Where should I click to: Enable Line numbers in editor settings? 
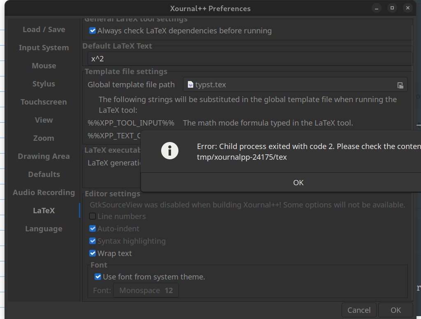click(92, 216)
